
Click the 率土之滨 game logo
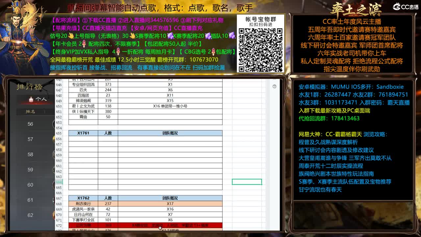pos(356,9)
